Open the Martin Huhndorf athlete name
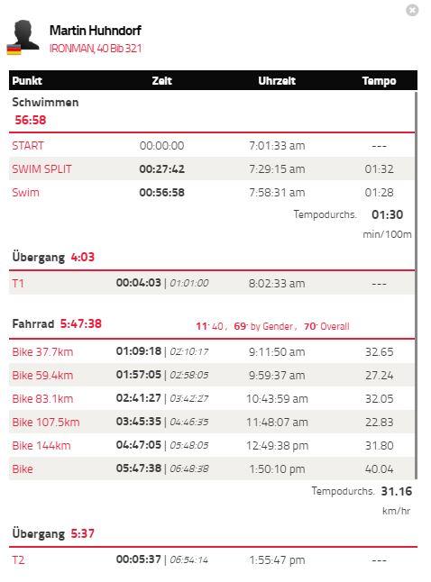Image resolution: width=431 pixels, height=582 pixels. coord(95,30)
